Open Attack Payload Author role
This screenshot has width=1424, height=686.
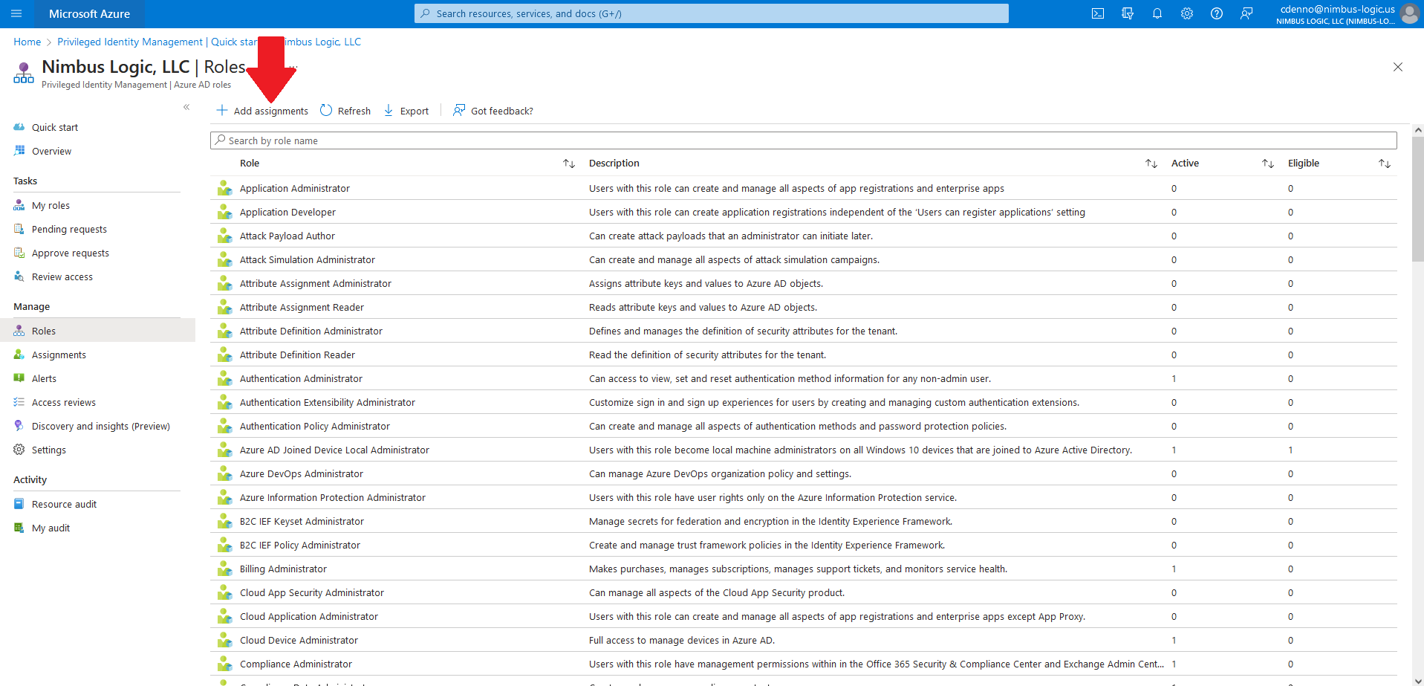click(x=287, y=236)
